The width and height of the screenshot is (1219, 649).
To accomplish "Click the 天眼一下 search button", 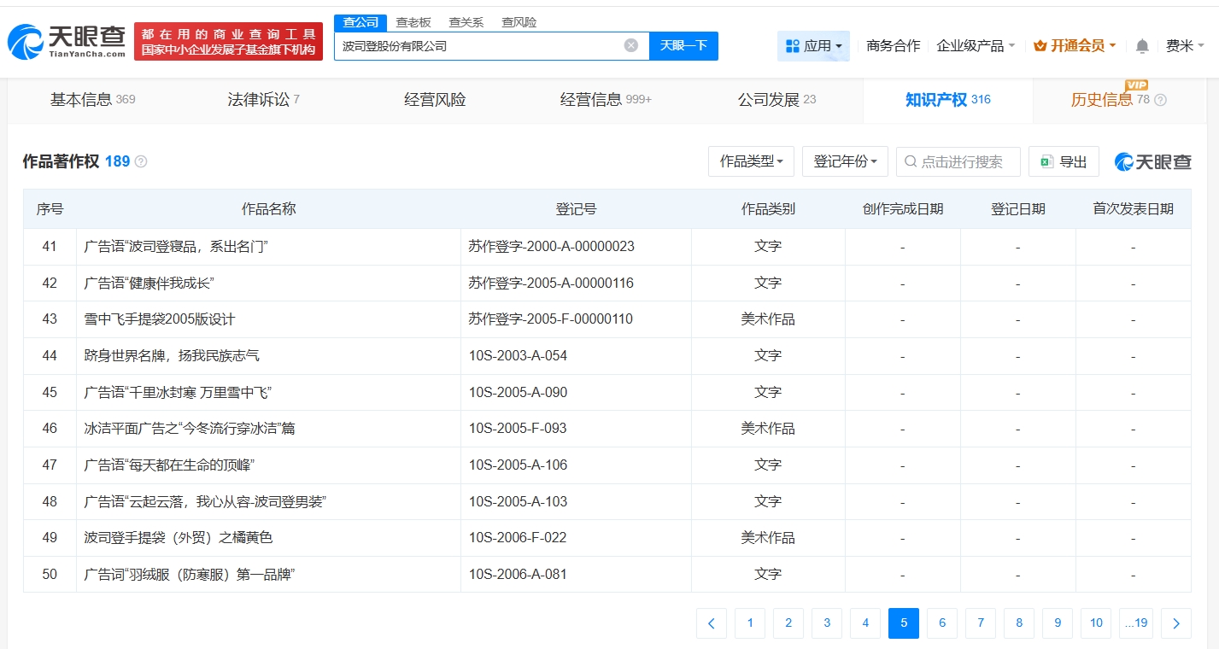I will (x=683, y=46).
